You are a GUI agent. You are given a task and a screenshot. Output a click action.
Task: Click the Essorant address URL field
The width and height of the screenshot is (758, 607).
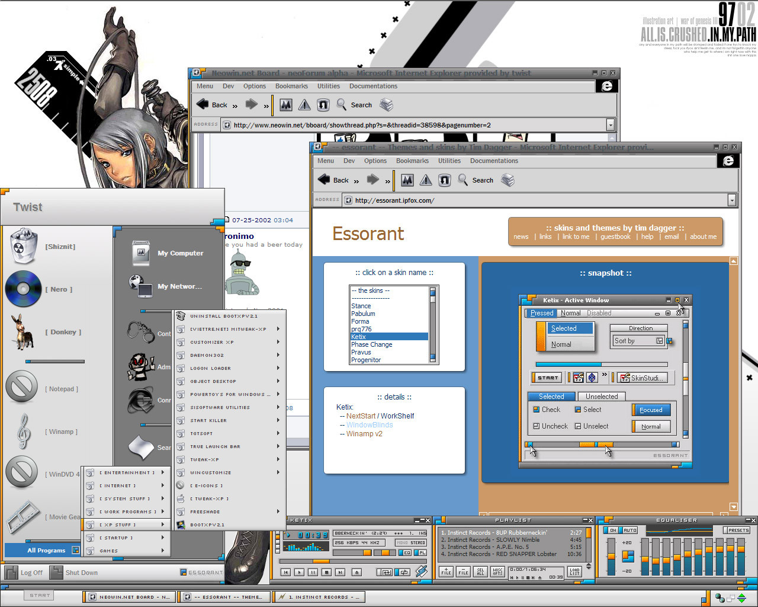[535, 200]
